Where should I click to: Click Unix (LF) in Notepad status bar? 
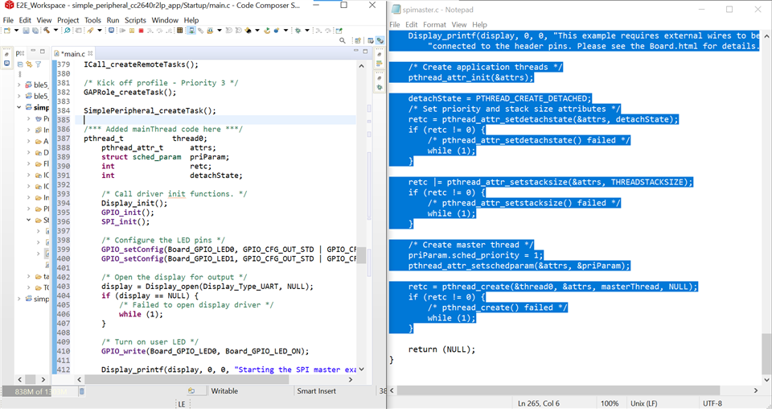coord(643,403)
